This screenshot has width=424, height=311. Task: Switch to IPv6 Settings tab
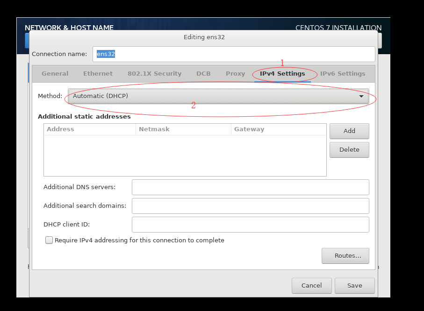coord(343,73)
